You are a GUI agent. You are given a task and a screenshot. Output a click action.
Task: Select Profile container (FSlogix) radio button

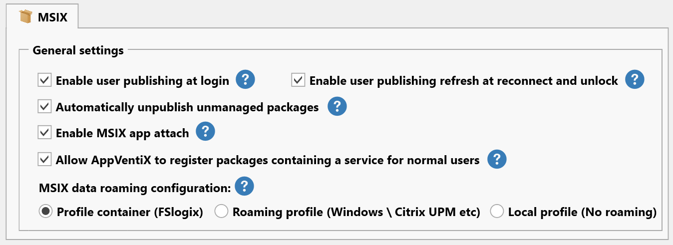pos(45,212)
